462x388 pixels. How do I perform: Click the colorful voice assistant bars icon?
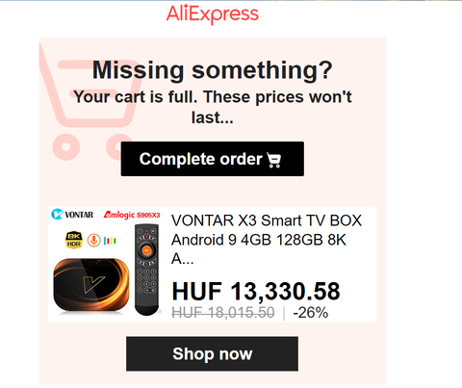(x=110, y=241)
